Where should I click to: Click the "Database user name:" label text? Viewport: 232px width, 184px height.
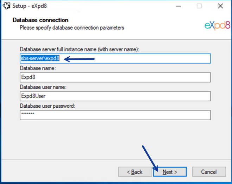coord(43,87)
